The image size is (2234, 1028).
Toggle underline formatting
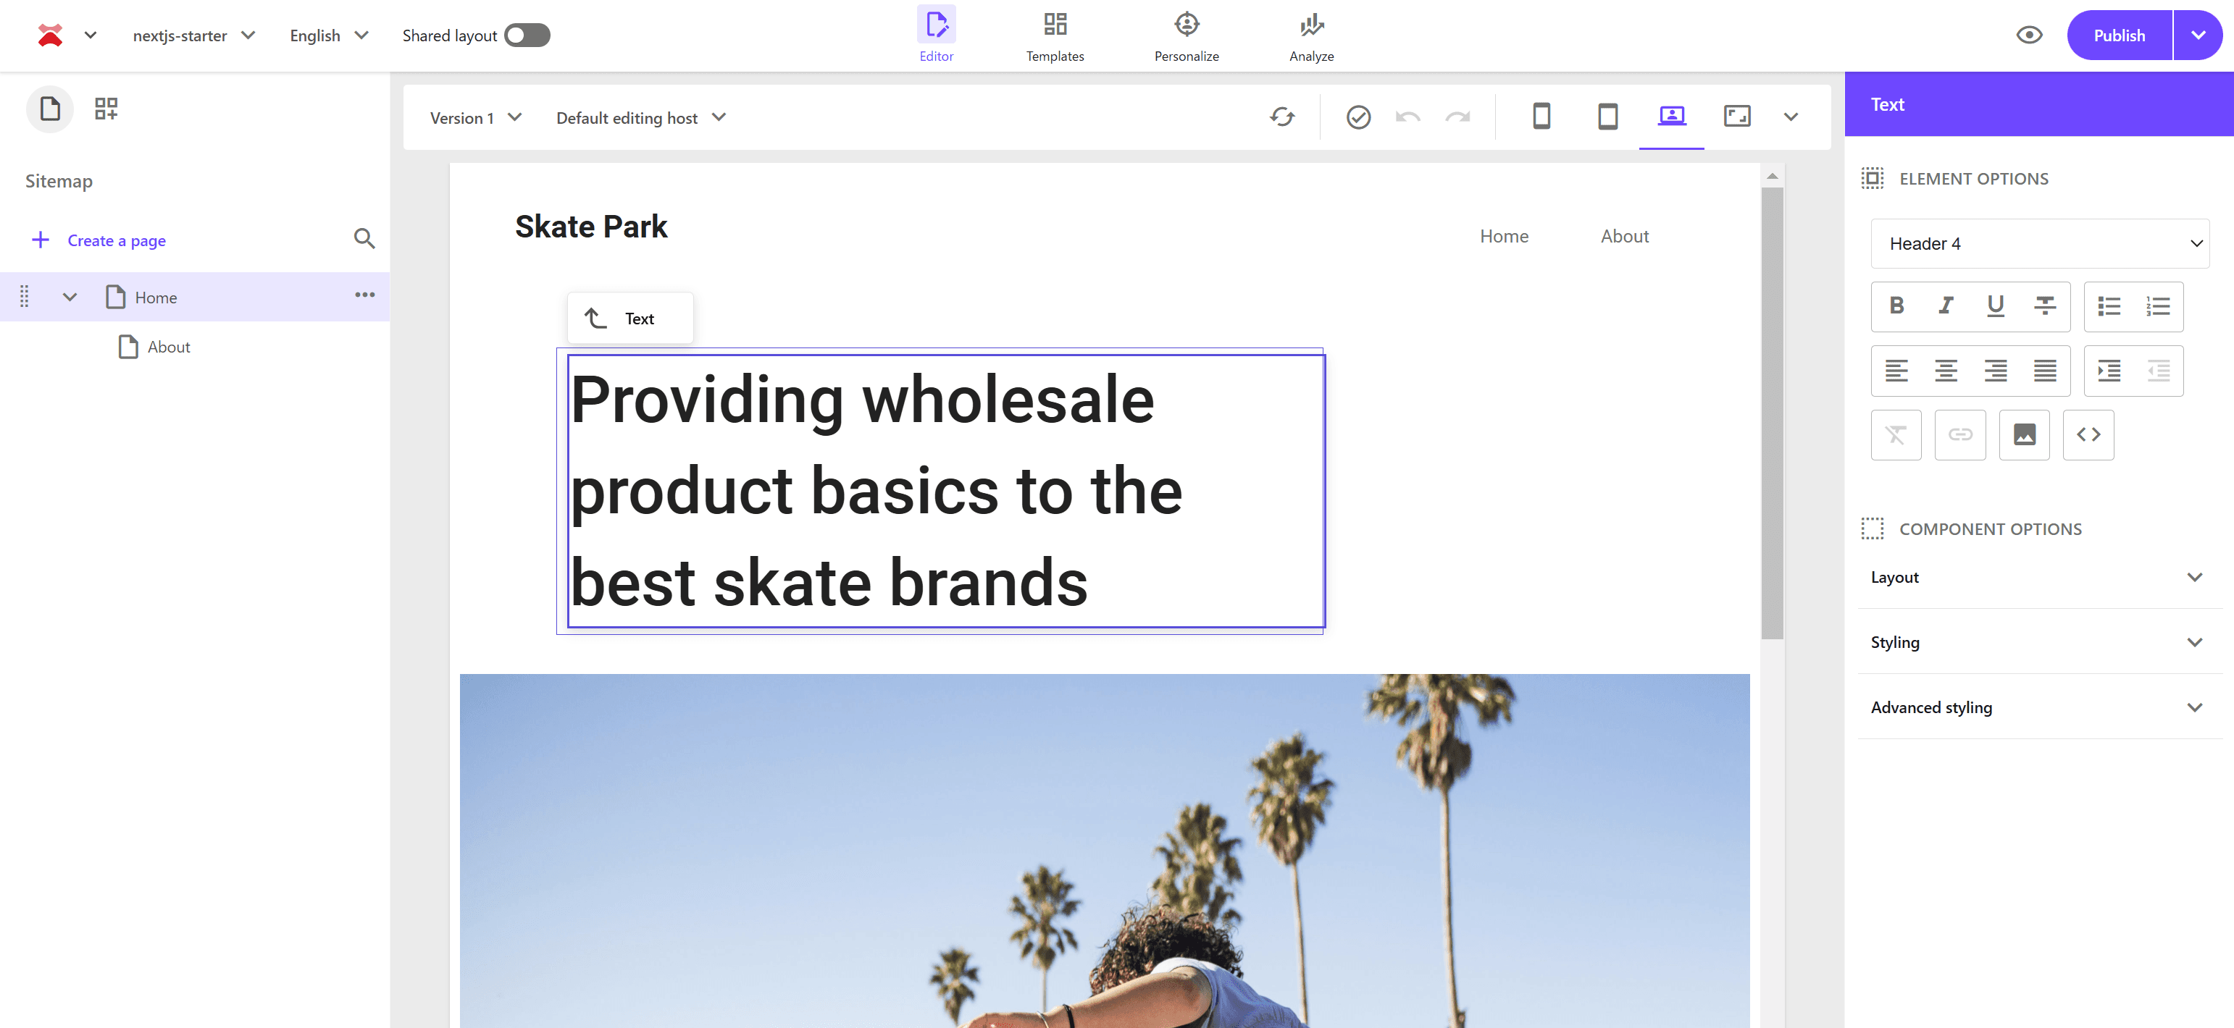tap(1996, 306)
